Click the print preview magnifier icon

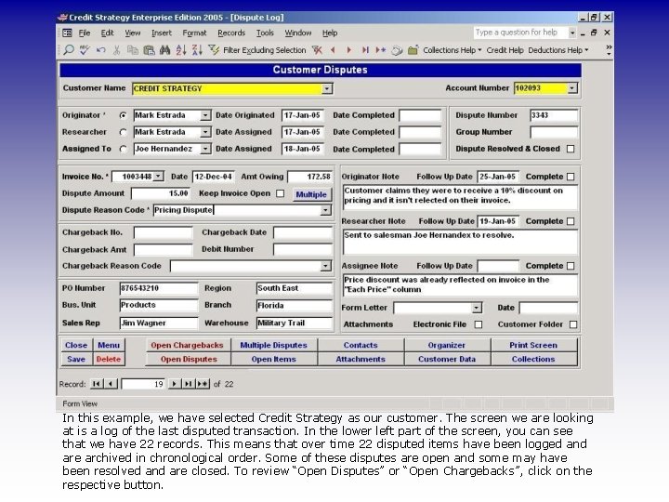[69, 50]
